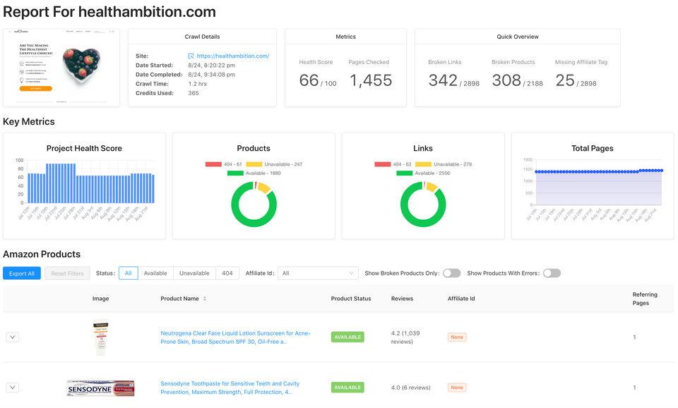Toggle the red 404 legend in Products chart

point(224,164)
